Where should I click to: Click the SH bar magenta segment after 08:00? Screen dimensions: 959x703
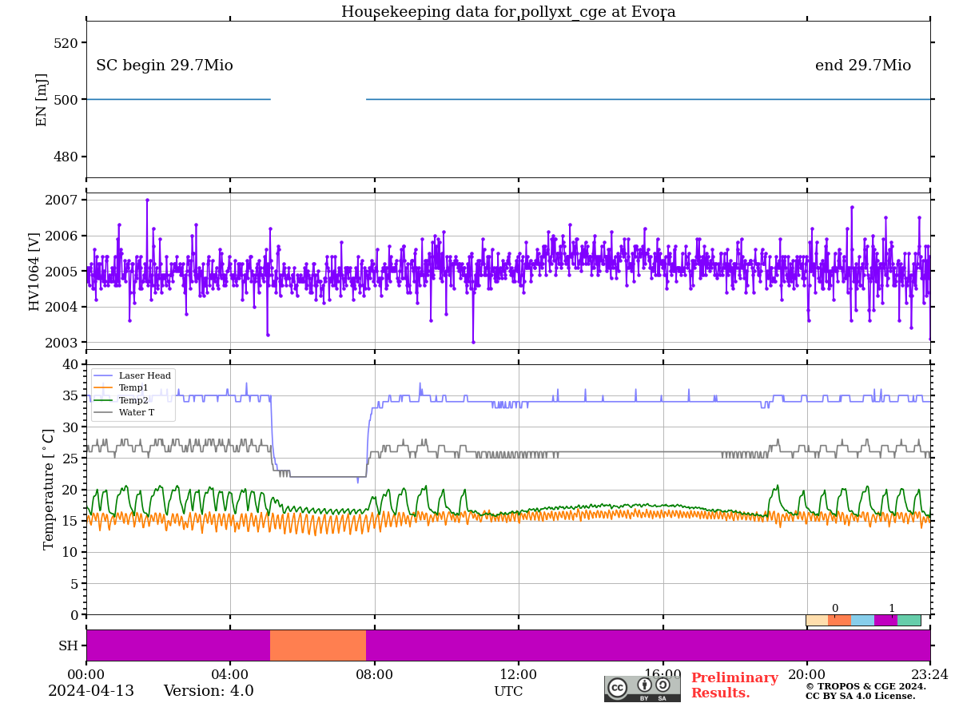tap(648, 645)
